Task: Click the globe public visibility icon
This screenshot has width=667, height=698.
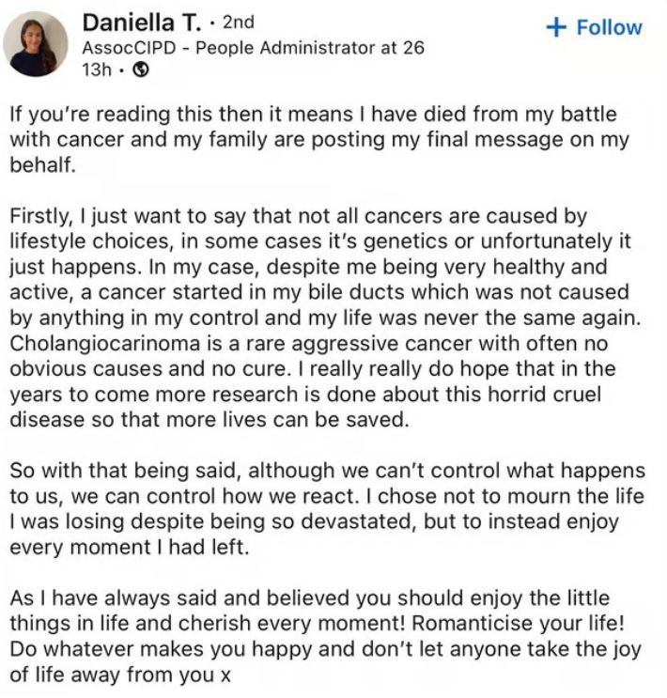Action: tap(140, 69)
